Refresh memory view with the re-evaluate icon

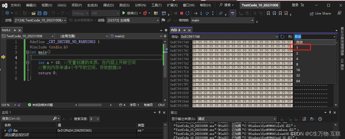[282, 37]
